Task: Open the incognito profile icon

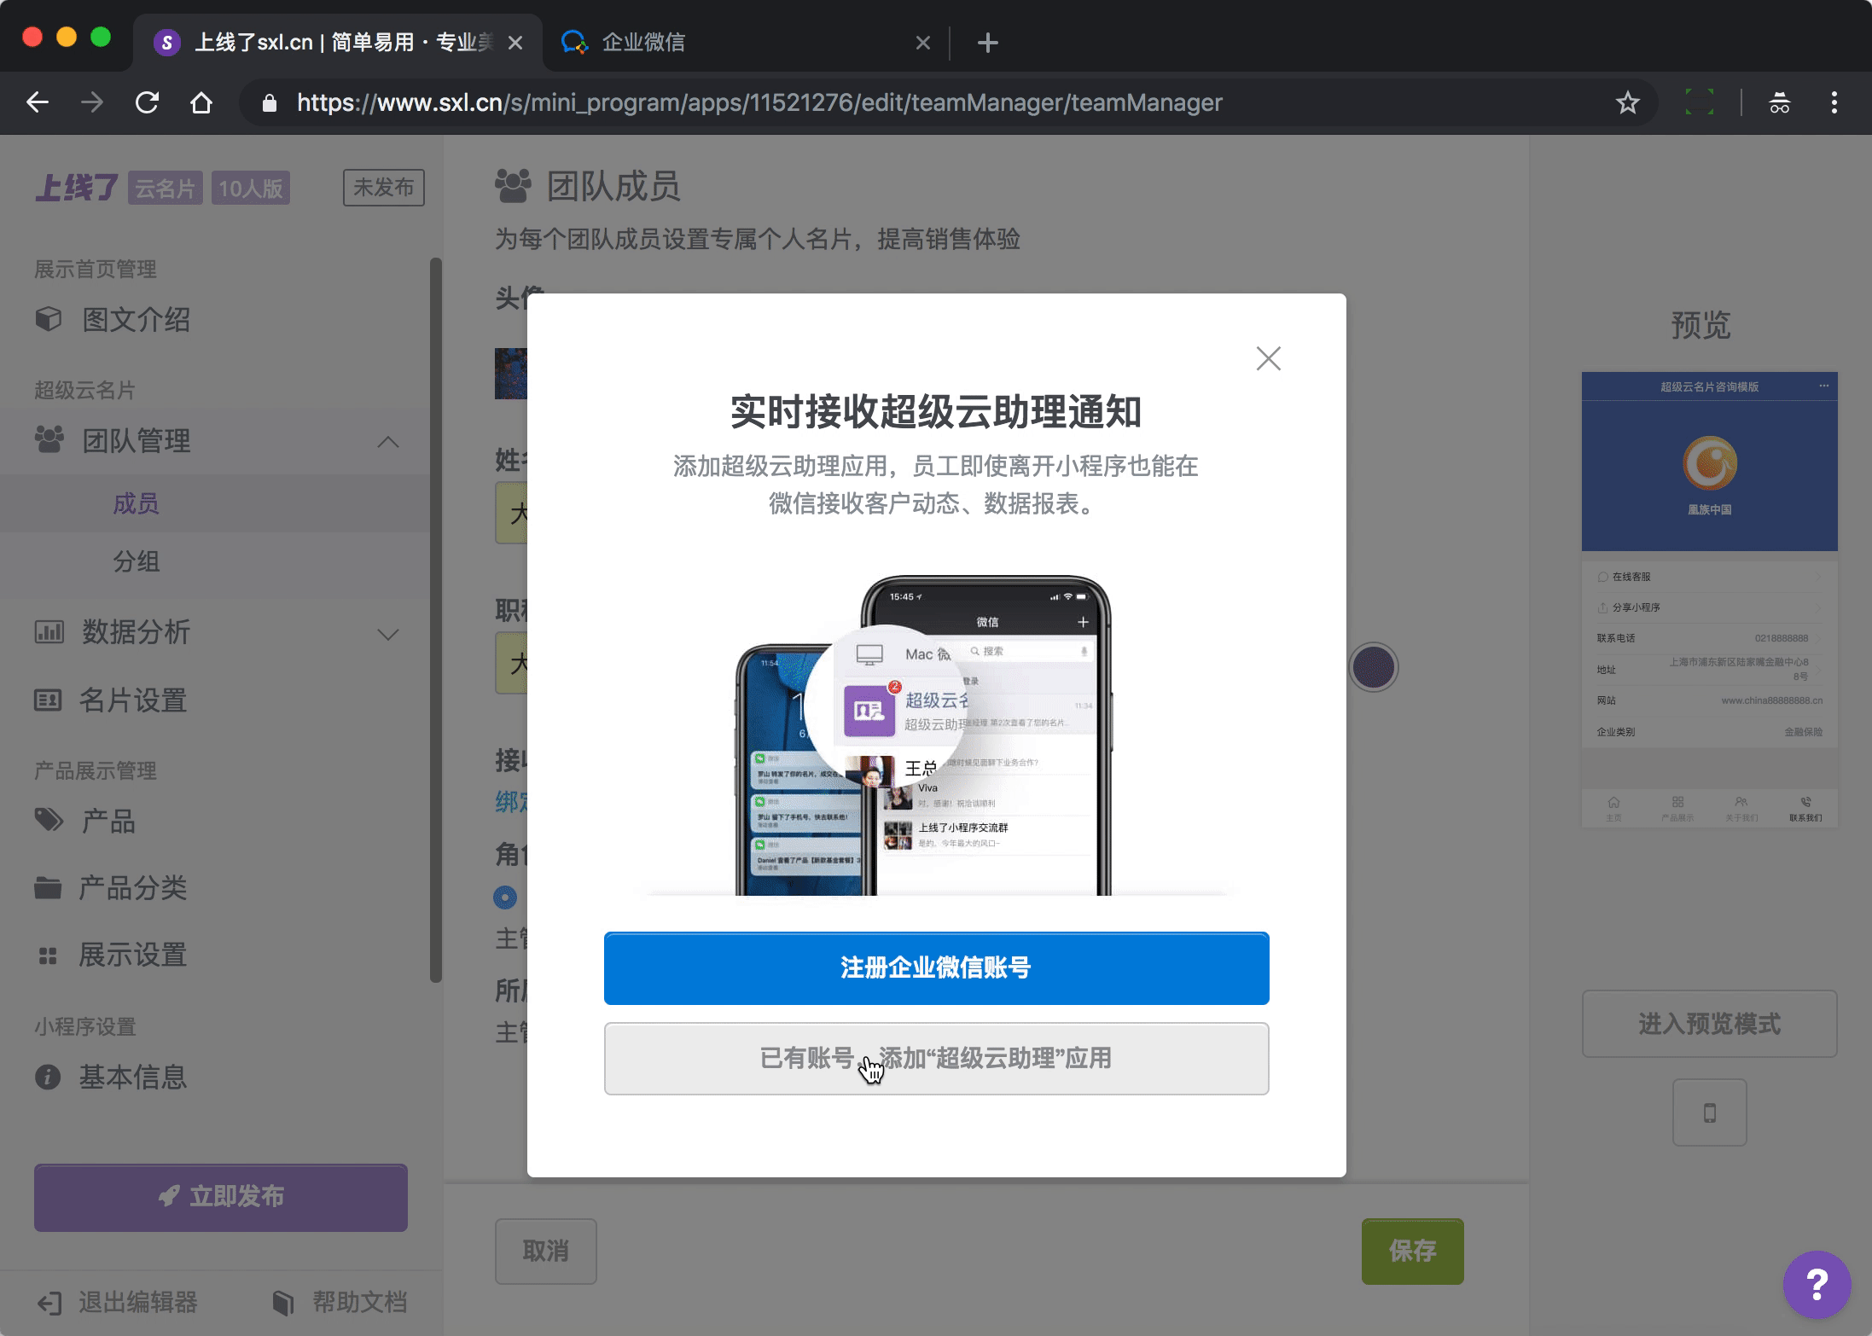Action: (1779, 103)
